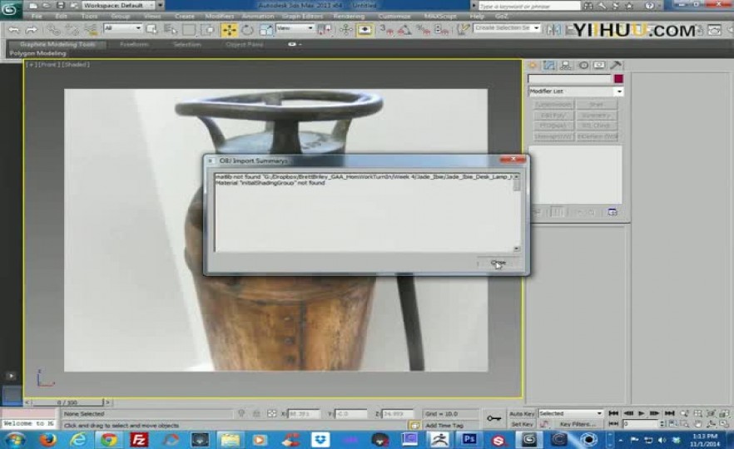Click the Close button in OBJ Import Summary
The width and height of the screenshot is (734, 449).
coord(498,264)
